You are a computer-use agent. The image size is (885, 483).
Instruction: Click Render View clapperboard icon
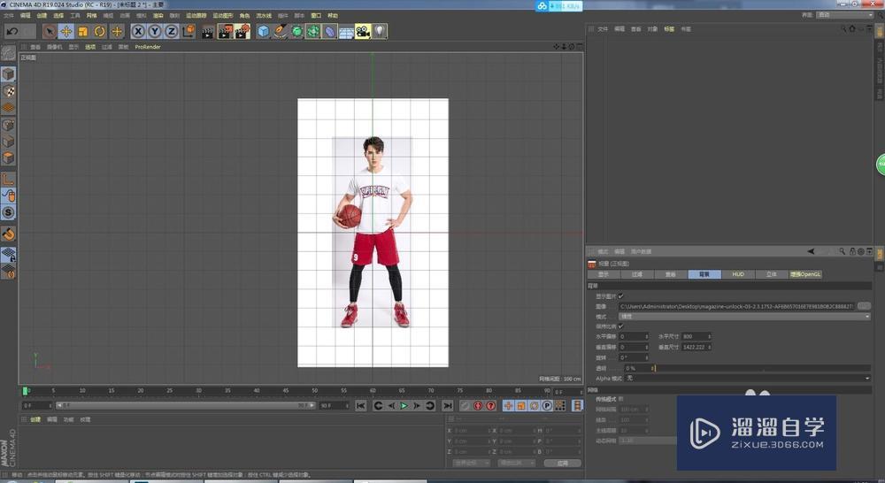tap(208, 32)
